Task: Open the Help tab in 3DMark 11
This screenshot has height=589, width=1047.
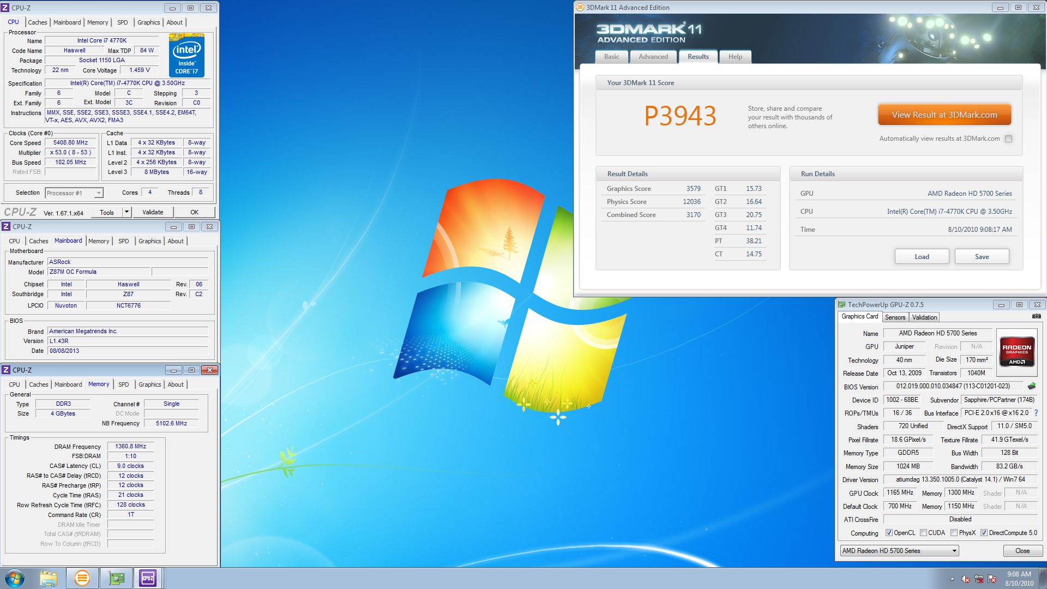Action: tap(735, 57)
